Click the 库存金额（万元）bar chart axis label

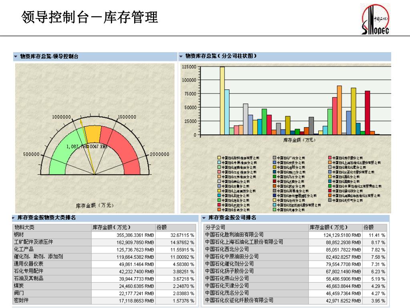[x=299, y=140]
